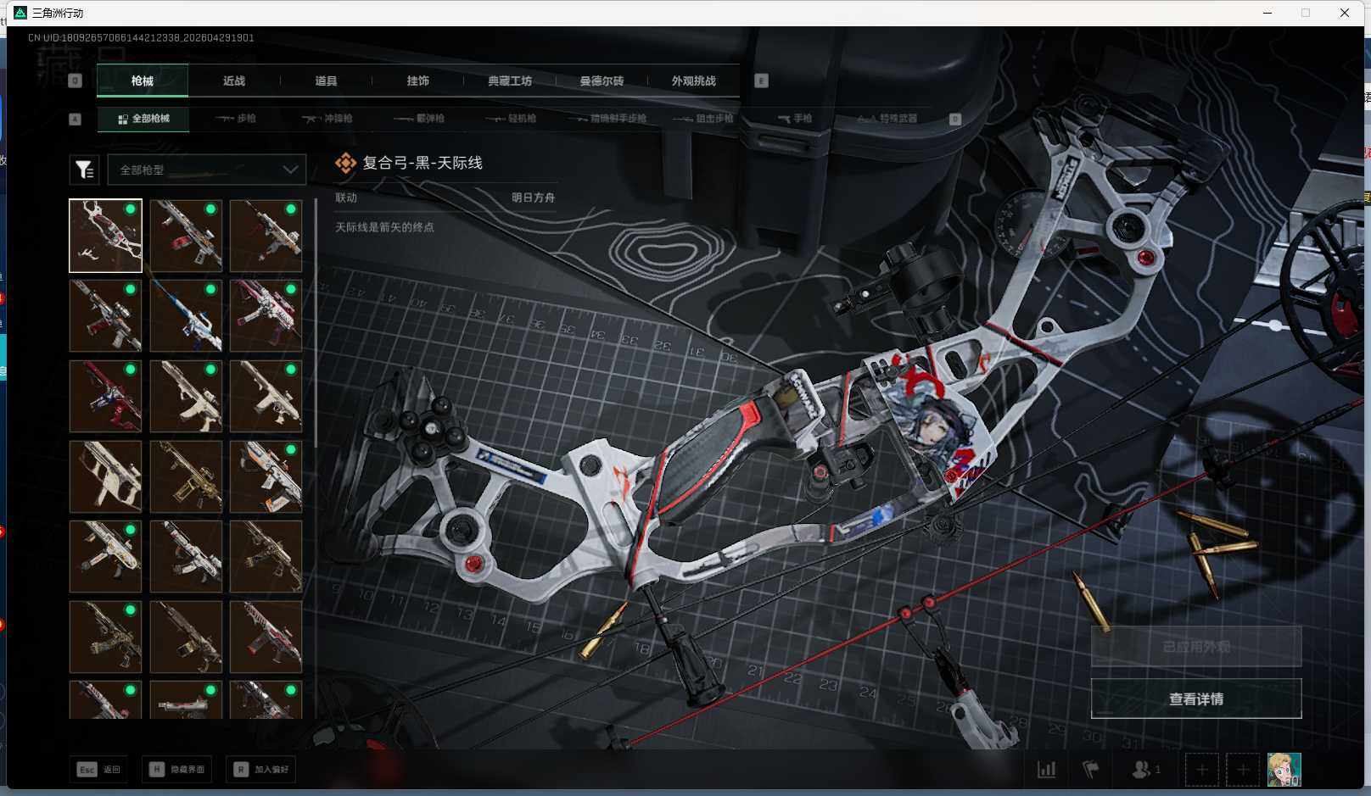Click the Esc 返回 button
This screenshot has width=1371, height=796.
point(99,770)
